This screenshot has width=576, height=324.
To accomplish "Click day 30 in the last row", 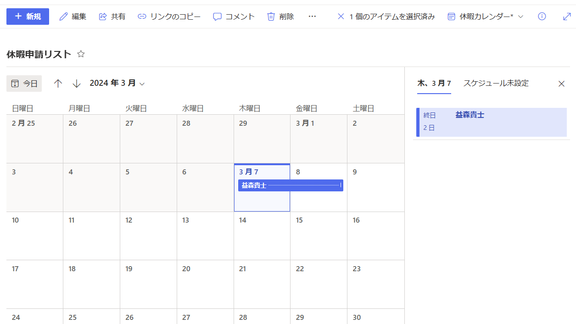I will pyautogui.click(x=375, y=317).
